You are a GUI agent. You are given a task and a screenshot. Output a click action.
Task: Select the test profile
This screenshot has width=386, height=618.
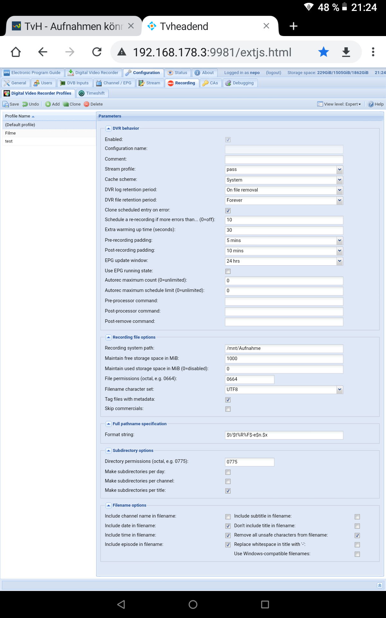[49, 141]
